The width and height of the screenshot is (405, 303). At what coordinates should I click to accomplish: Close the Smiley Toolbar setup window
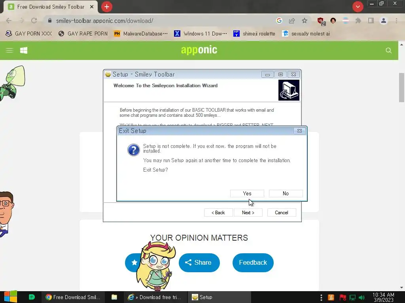tap(294, 75)
